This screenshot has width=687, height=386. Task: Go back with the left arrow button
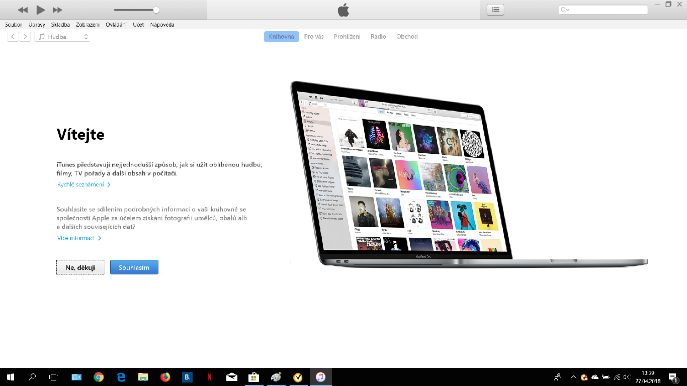[x=13, y=37]
